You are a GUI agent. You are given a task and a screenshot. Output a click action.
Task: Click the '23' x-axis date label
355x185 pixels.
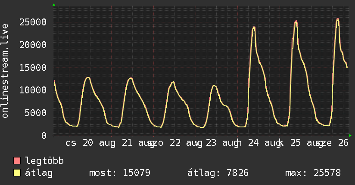[x=211, y=143]
